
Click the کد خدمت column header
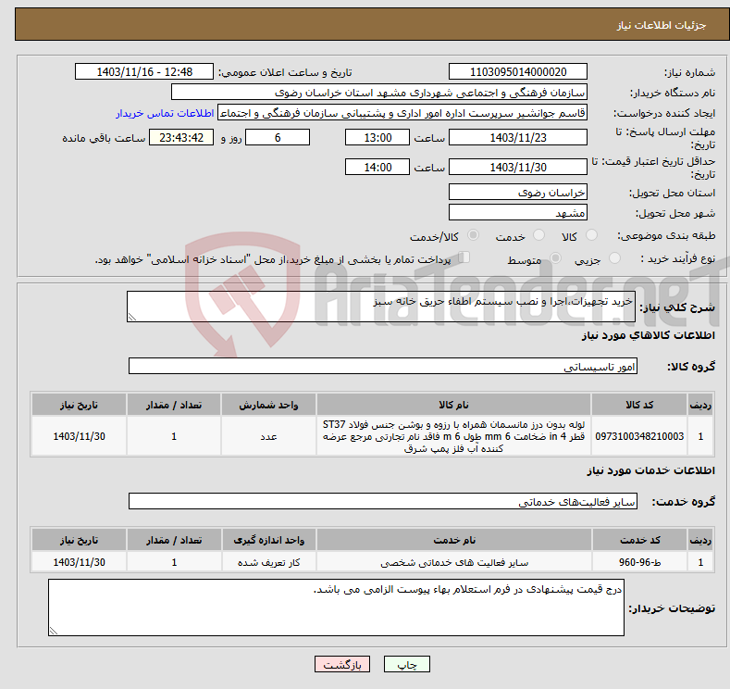coord(639,540)
